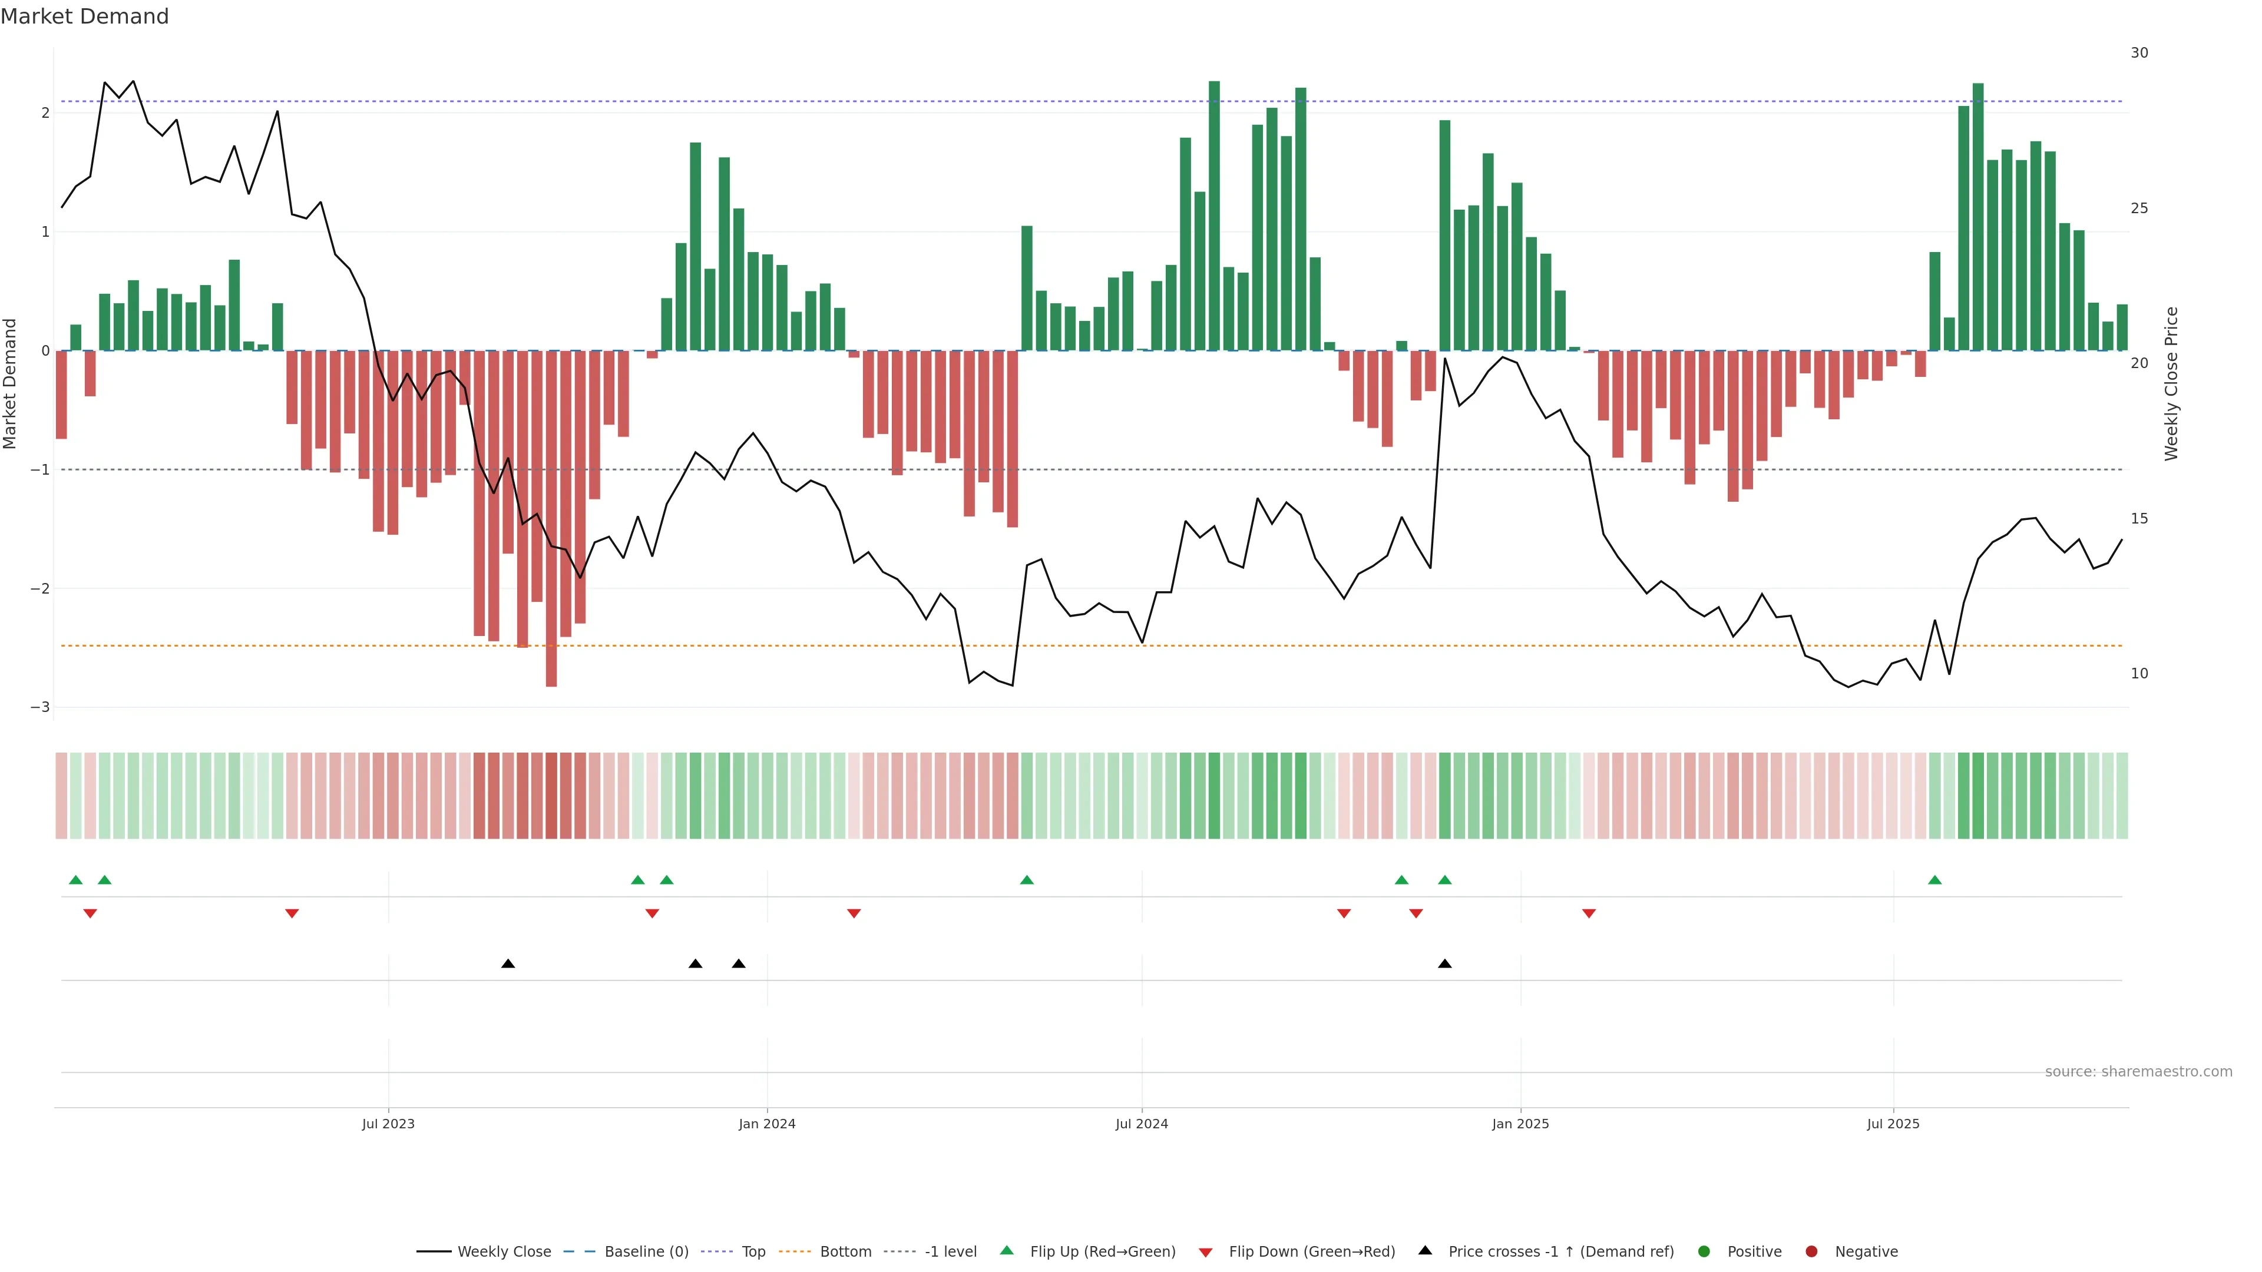
Task: Click the earliest black price-cross triangle marker
Action: [508, 964]
